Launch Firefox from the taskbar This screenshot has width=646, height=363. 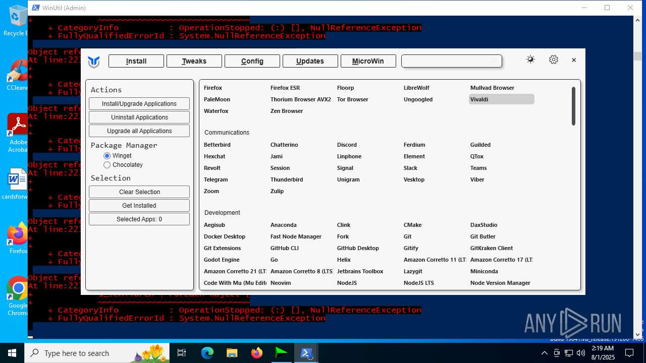(257, 353)
